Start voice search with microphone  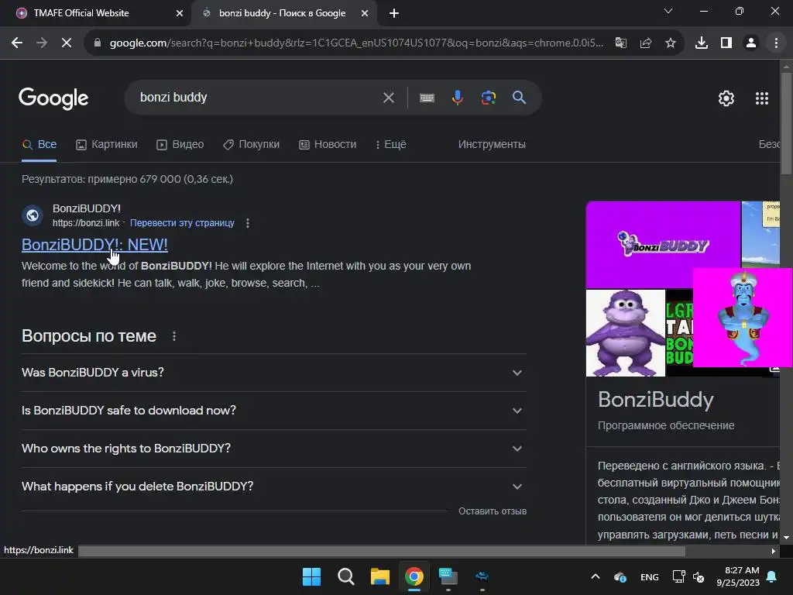[457, 97]
